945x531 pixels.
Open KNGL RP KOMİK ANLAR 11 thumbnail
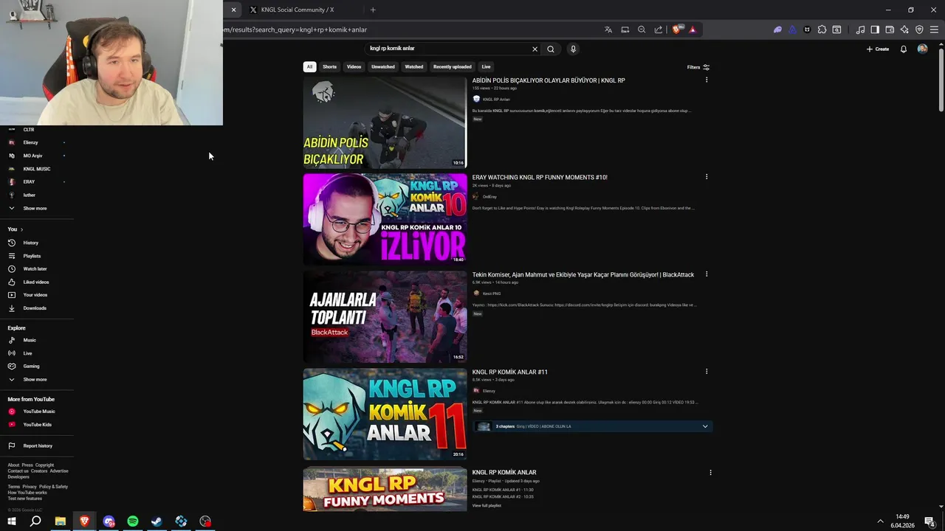[385, 414]
